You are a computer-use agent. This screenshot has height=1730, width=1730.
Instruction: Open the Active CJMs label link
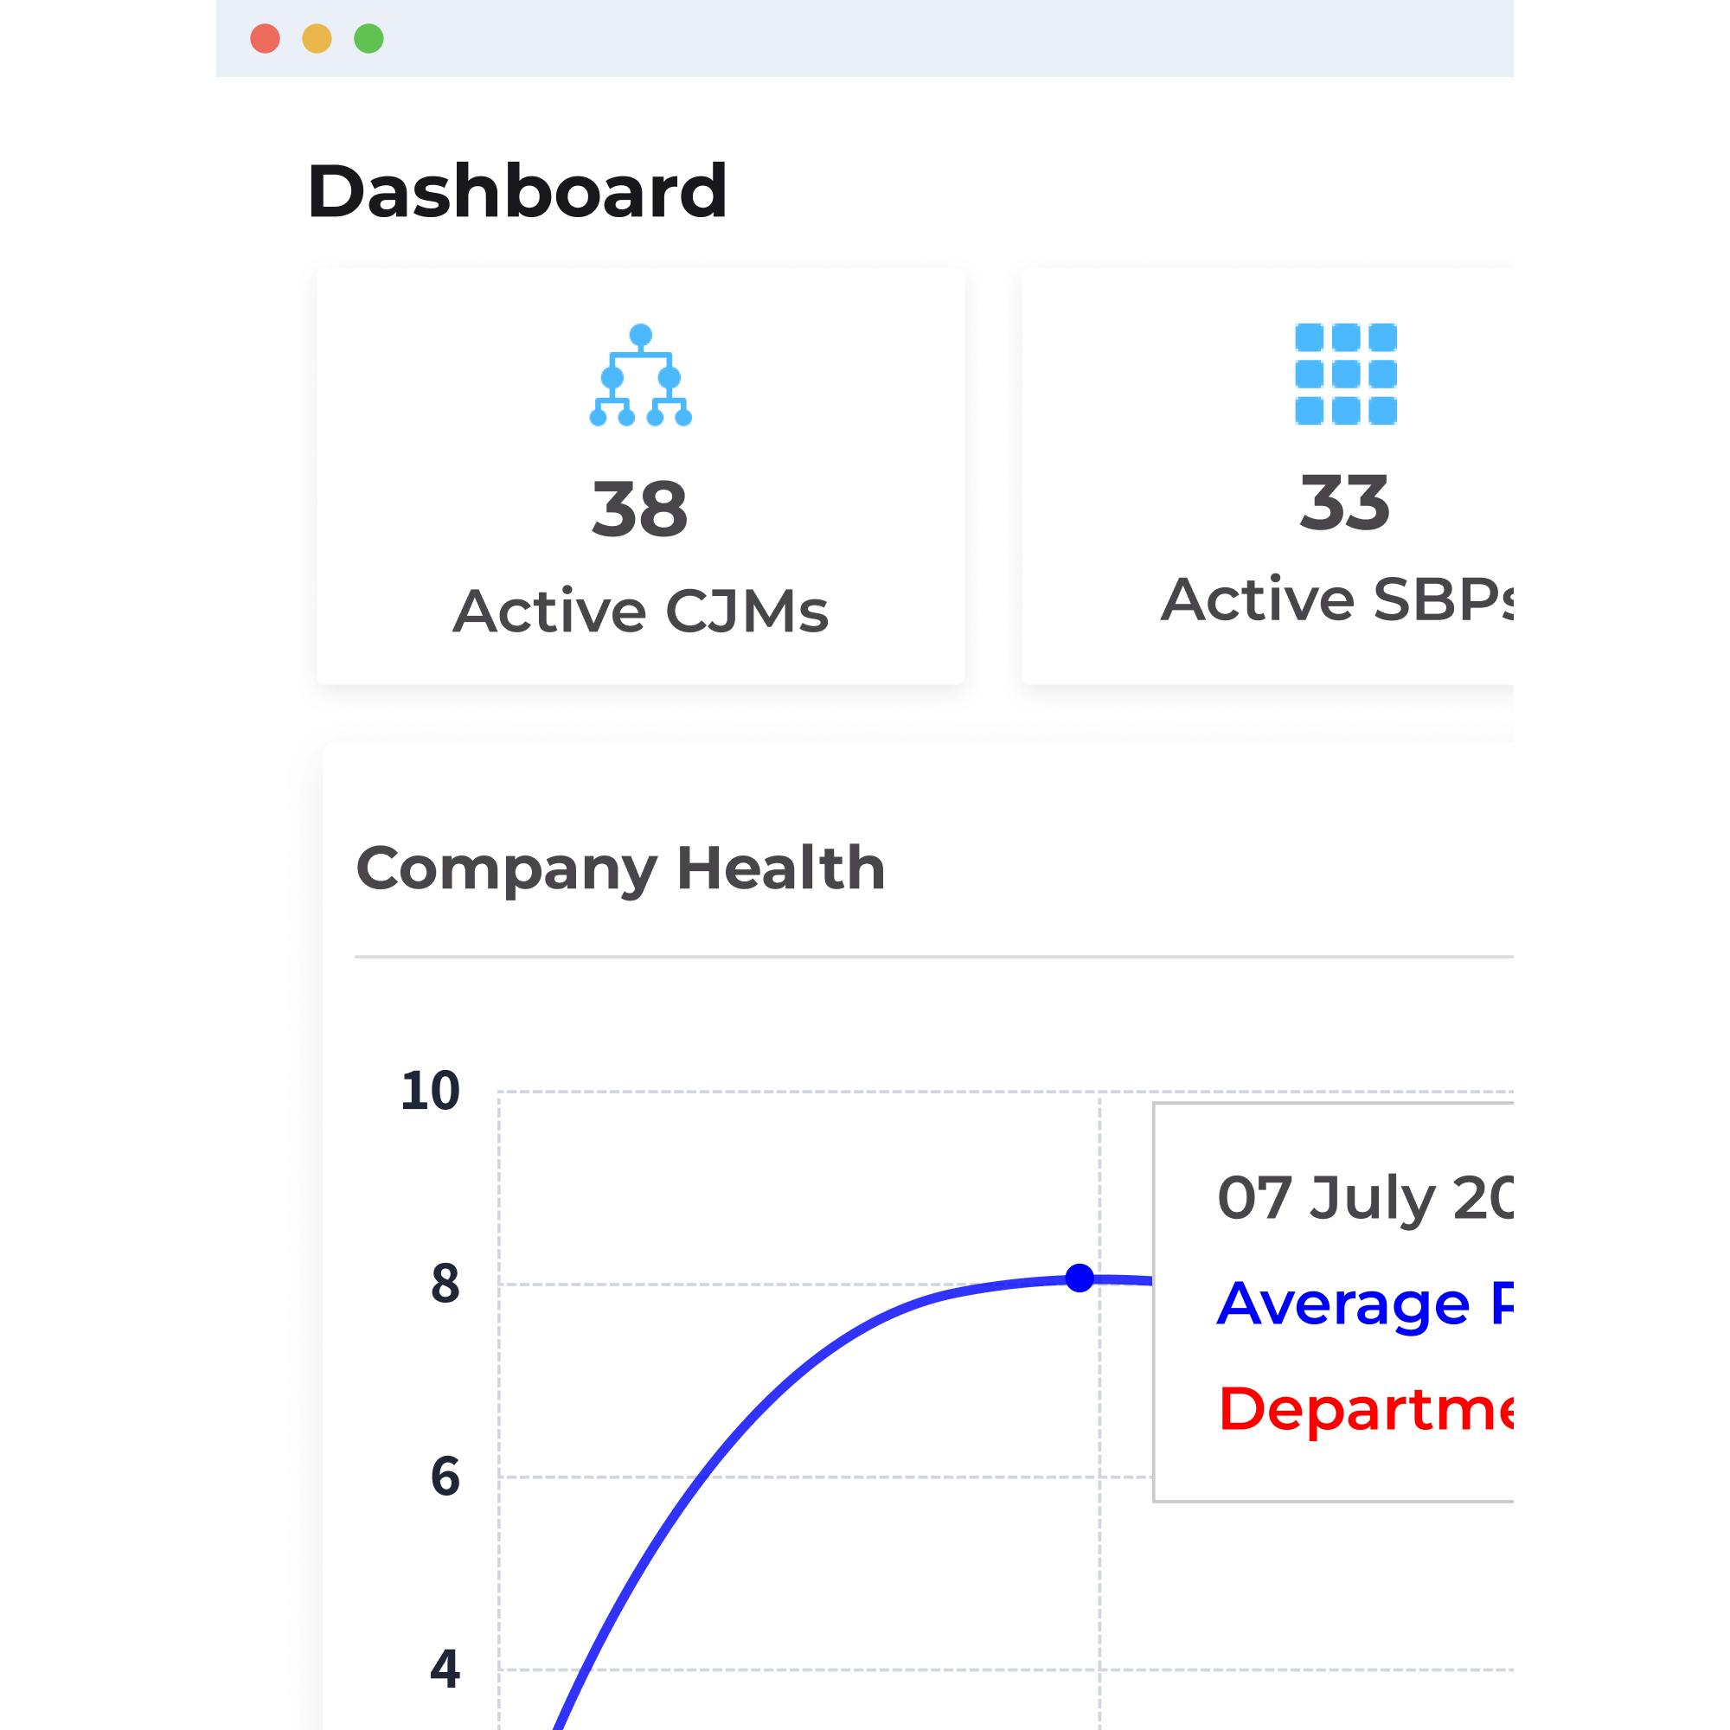(640, 612)
